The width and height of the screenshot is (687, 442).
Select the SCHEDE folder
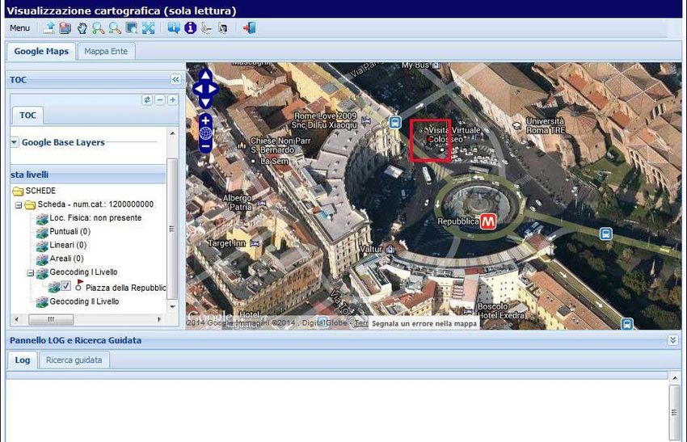40,191
